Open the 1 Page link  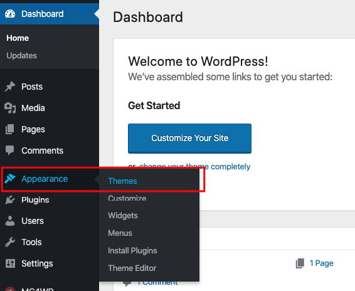(x=321, y=263)
